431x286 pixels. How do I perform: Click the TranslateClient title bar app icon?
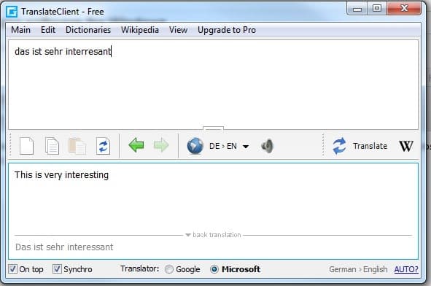coord(12,12)
